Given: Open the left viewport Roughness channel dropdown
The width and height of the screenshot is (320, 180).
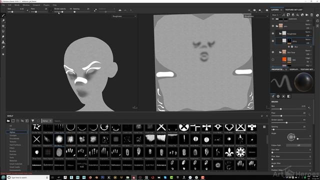Looking at the screenshot, I should [124, 16].
